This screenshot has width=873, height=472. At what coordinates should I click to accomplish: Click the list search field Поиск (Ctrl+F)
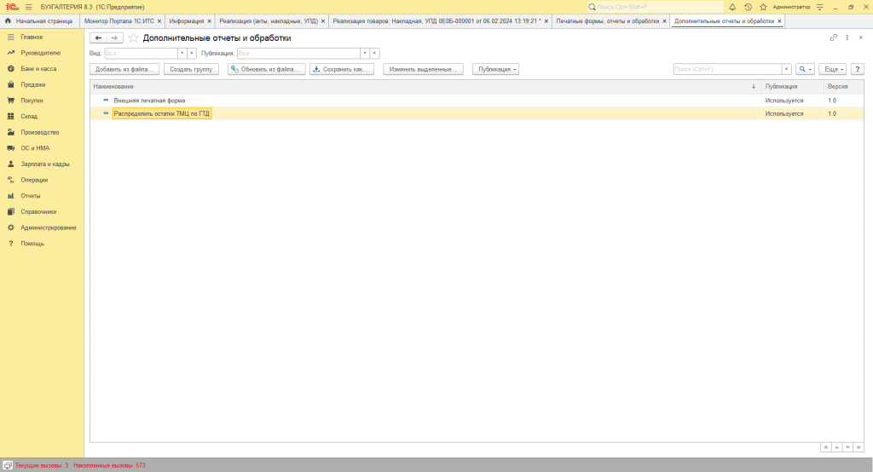(727, 70)
